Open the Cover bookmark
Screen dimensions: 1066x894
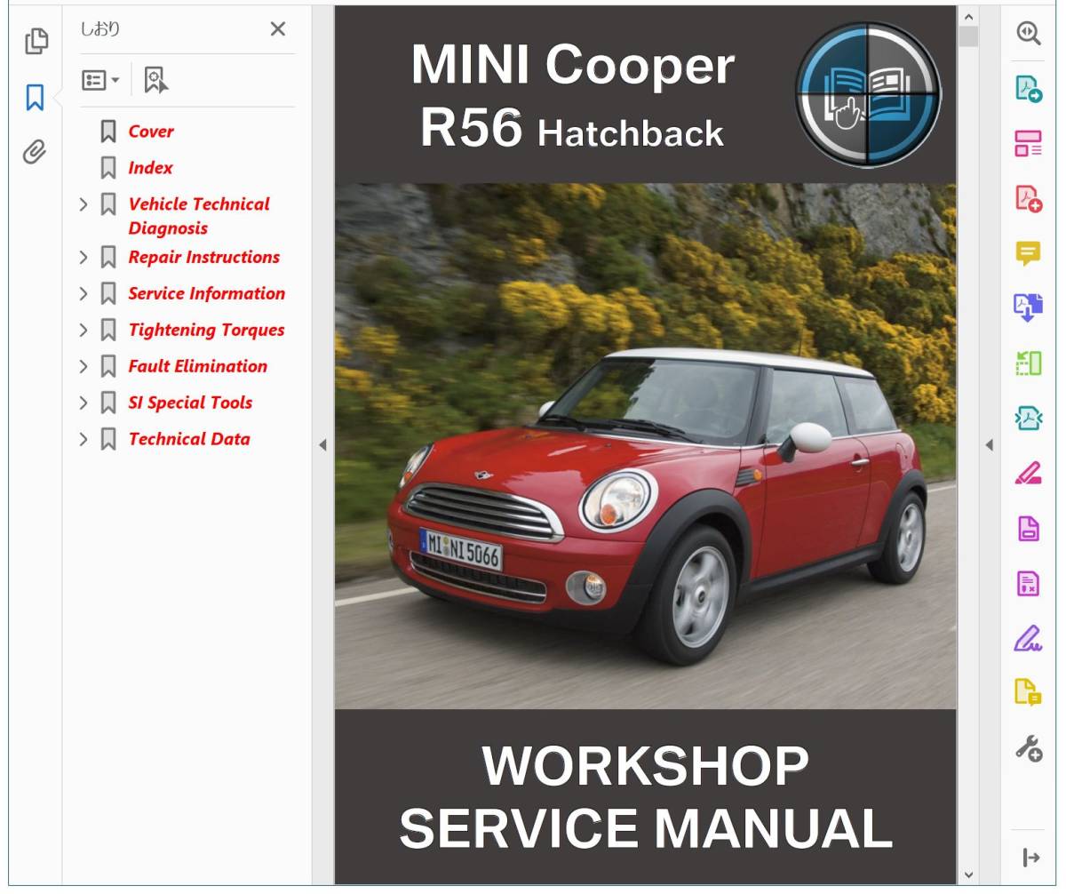pos(151,131)
